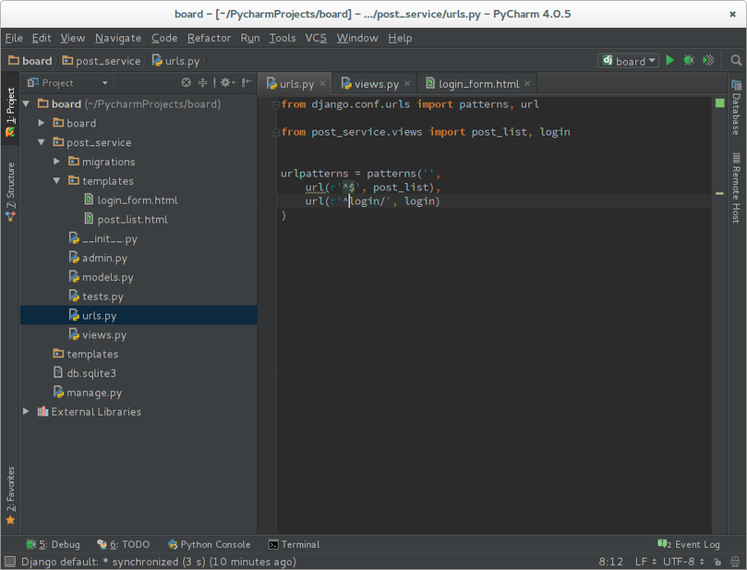Open the VCS menu
747x570 pixels.
point(316,38)
